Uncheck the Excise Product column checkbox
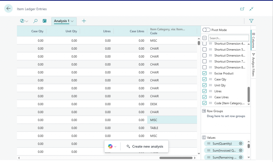This screenshot has height=162, width=273. 204,73
